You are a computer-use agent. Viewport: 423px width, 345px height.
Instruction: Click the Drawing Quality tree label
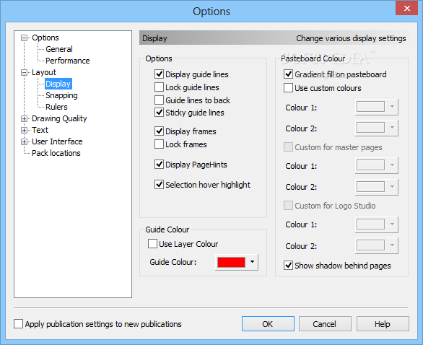(x=59, y=118)
